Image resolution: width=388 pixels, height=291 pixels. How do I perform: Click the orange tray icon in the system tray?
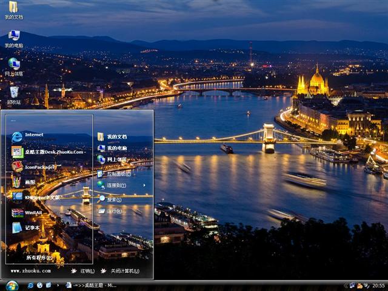[x=360, y=286]
